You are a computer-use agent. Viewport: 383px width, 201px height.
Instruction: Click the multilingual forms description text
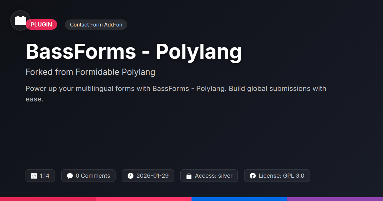(176, 93)
